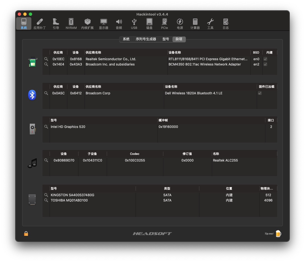Image resolution: width=305 pixels, height=262 pixels.
Task: Select the KINGSTON SA400S37480G disk row
Action: 73,195
